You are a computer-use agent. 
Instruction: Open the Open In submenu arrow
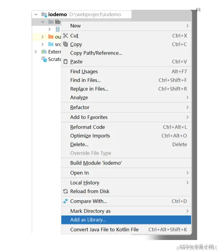point(188,173)
